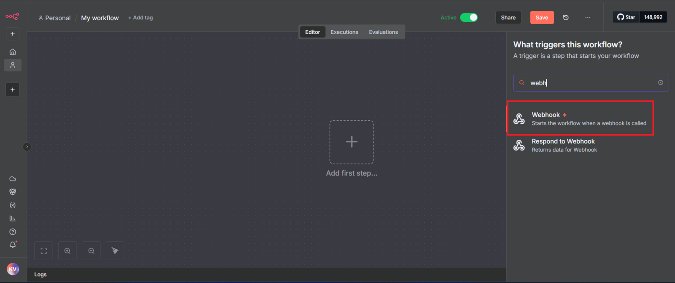This screenshot has width=675, height=283.
Task: Click the Save button
Action: coord(542,17)
